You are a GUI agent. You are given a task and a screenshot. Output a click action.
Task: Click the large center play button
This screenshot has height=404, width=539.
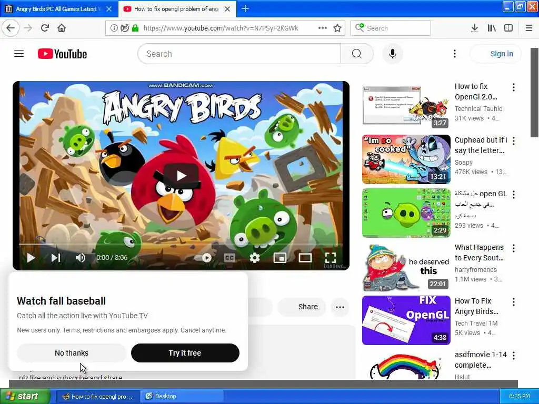[181, 176]
